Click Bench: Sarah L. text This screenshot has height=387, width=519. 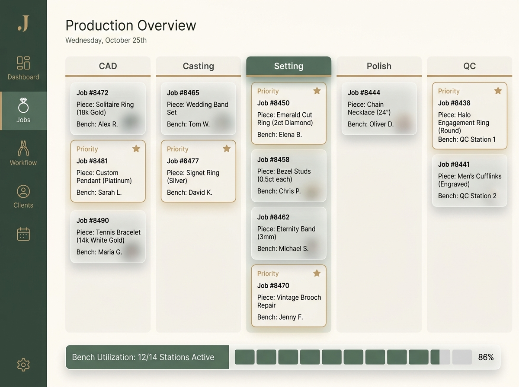pyautogui.click(x=99, y=192)
